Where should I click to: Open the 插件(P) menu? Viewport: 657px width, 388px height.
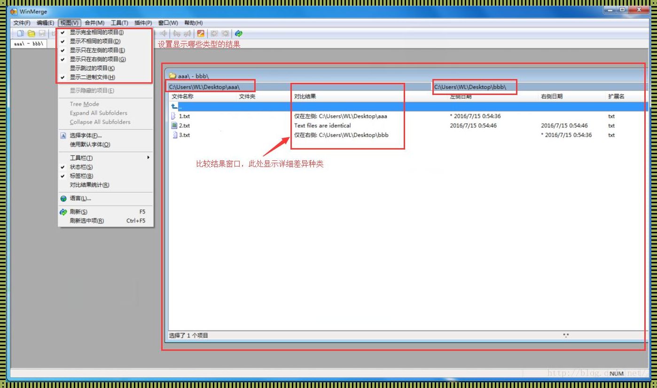pos(143,23)
